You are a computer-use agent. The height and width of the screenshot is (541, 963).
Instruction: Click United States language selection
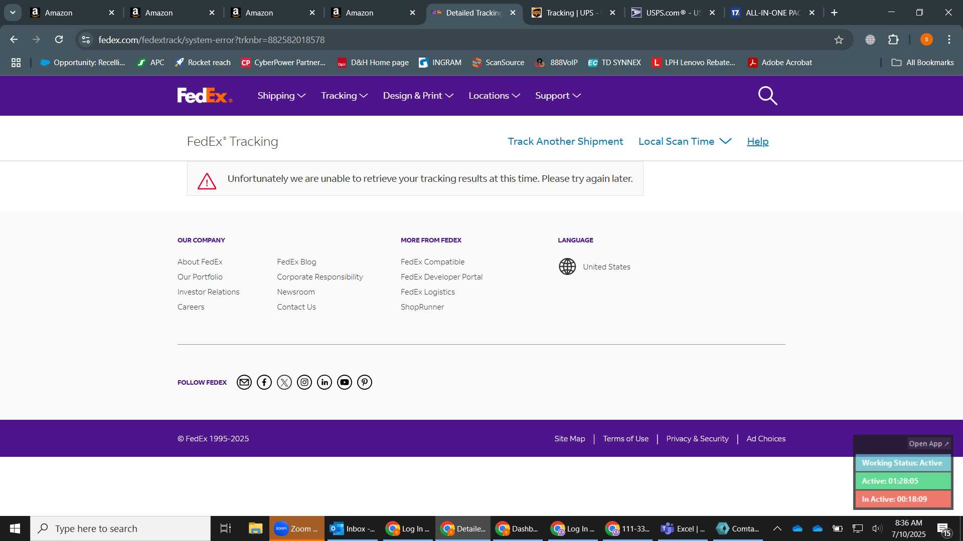(x=606, y=266)
